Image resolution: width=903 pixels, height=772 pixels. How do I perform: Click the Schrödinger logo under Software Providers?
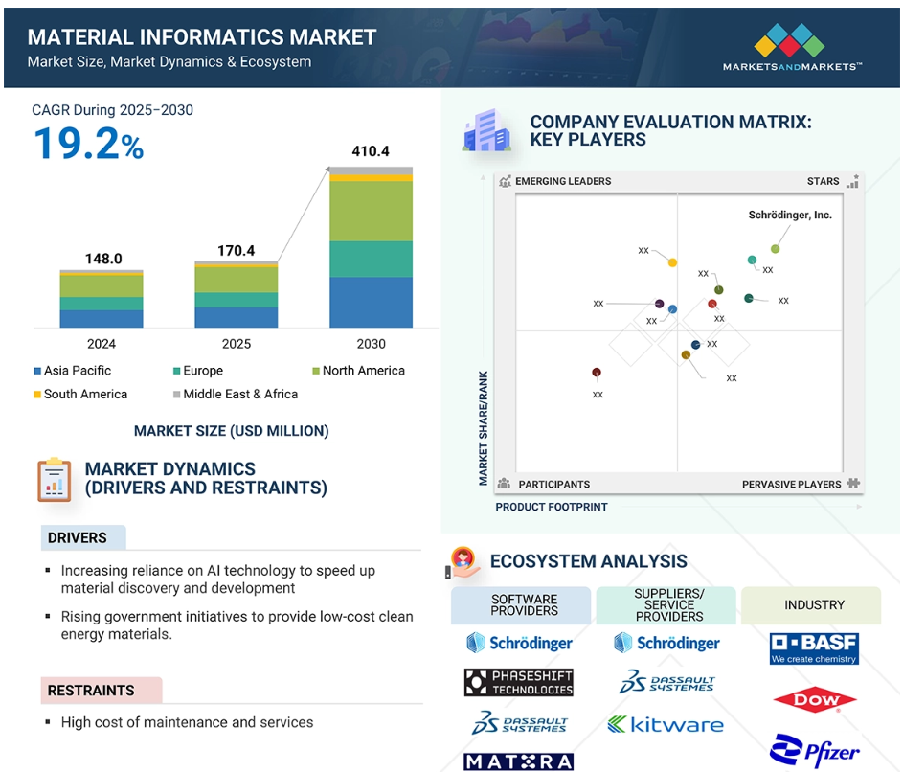click(519, 643)
